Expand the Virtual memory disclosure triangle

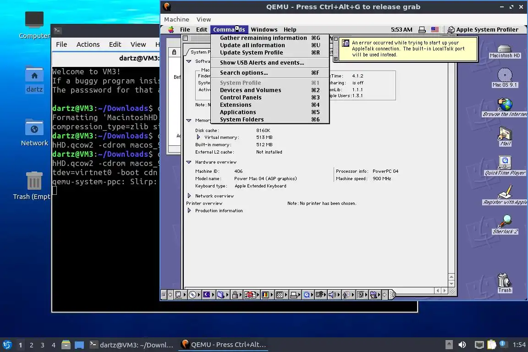198,137
